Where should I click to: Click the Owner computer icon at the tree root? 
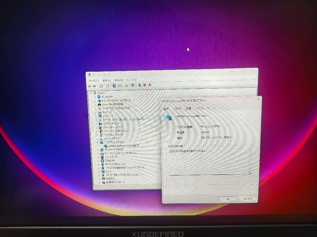[x=95, y=93]
